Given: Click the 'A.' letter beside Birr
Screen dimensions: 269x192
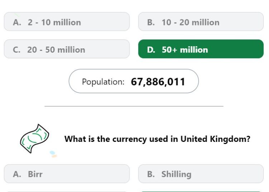Looking at the screenshot, I should tap(17, 174).
